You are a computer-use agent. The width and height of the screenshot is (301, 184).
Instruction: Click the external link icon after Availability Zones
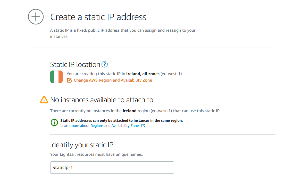click(x=143, y=126)
